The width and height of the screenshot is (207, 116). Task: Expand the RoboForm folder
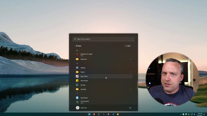click(x=103, y=59)
